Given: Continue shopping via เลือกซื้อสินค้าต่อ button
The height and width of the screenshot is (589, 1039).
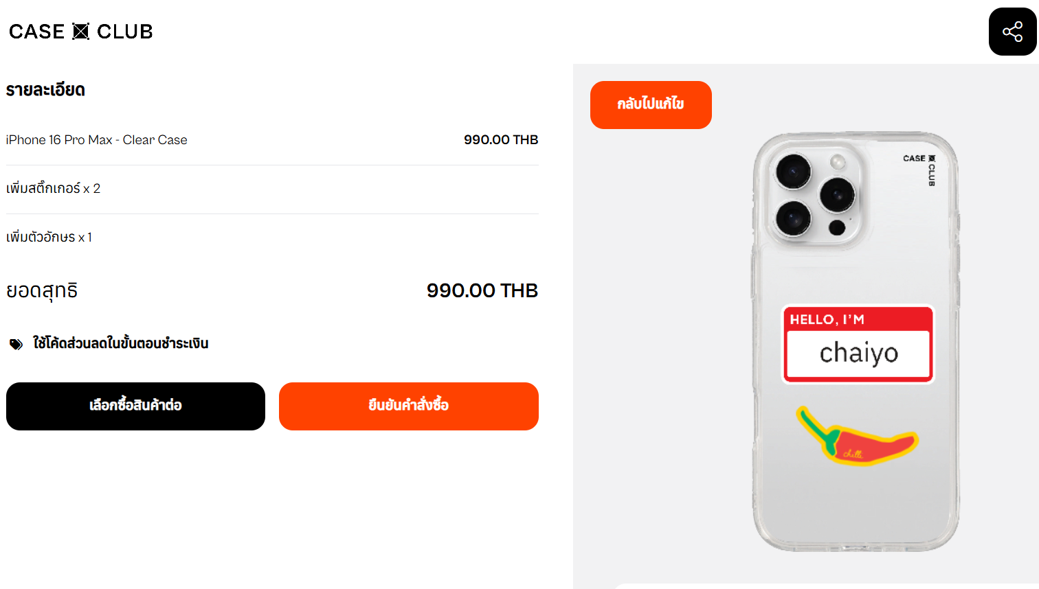Looking at the screenshot, I should (x=135, y=406).
